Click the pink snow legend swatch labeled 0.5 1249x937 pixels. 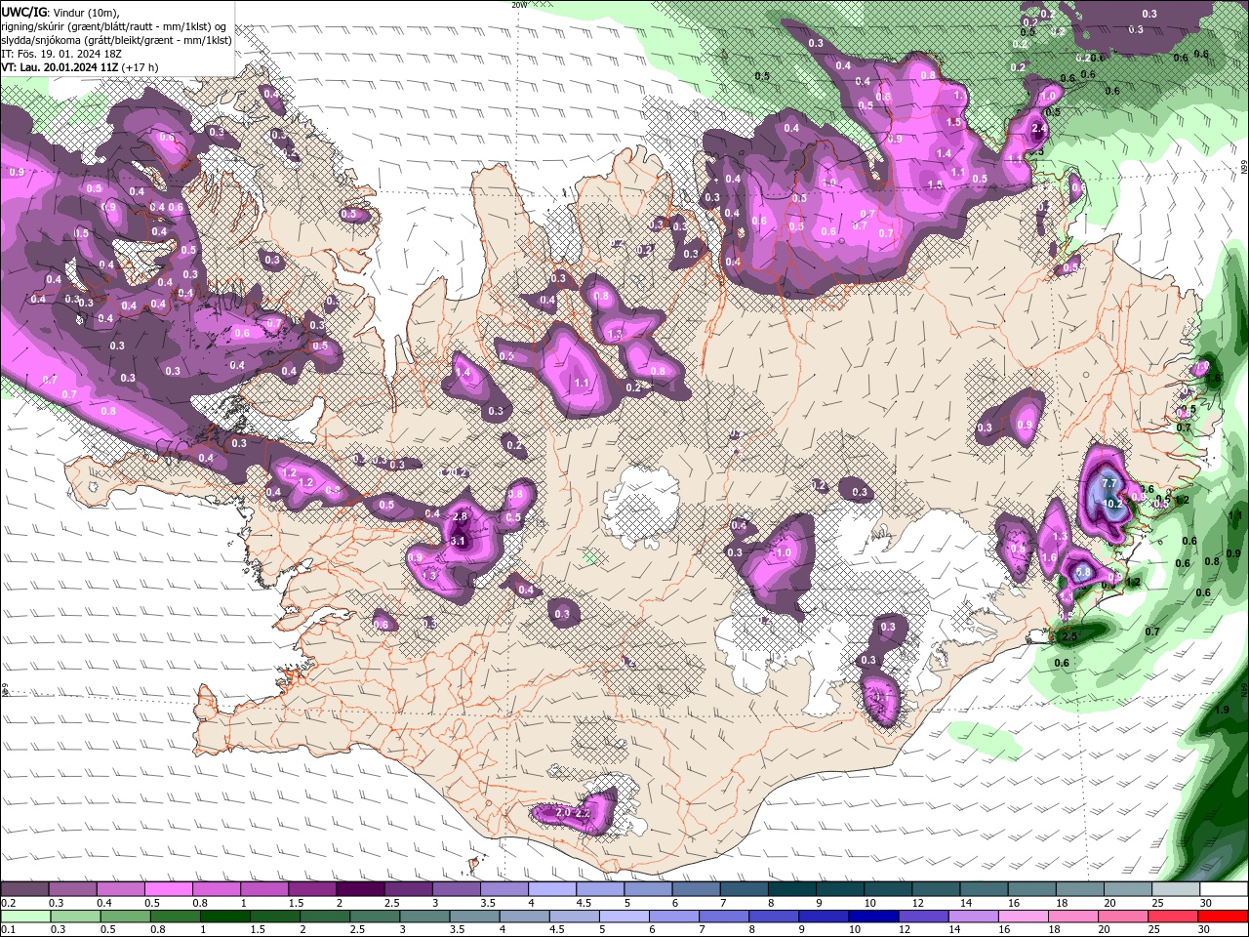(x=168, y=889)
